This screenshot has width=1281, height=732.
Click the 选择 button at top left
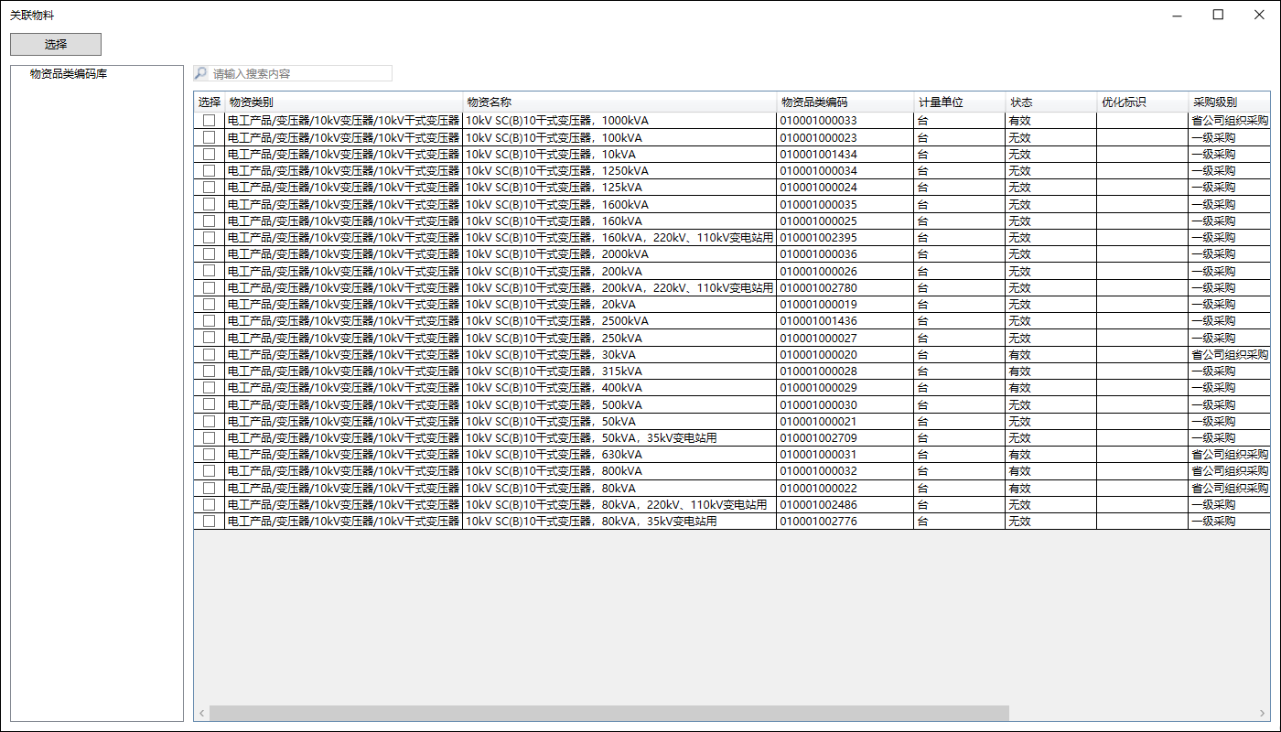55,44
